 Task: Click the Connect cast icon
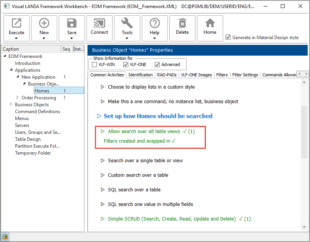coord(99,24)
